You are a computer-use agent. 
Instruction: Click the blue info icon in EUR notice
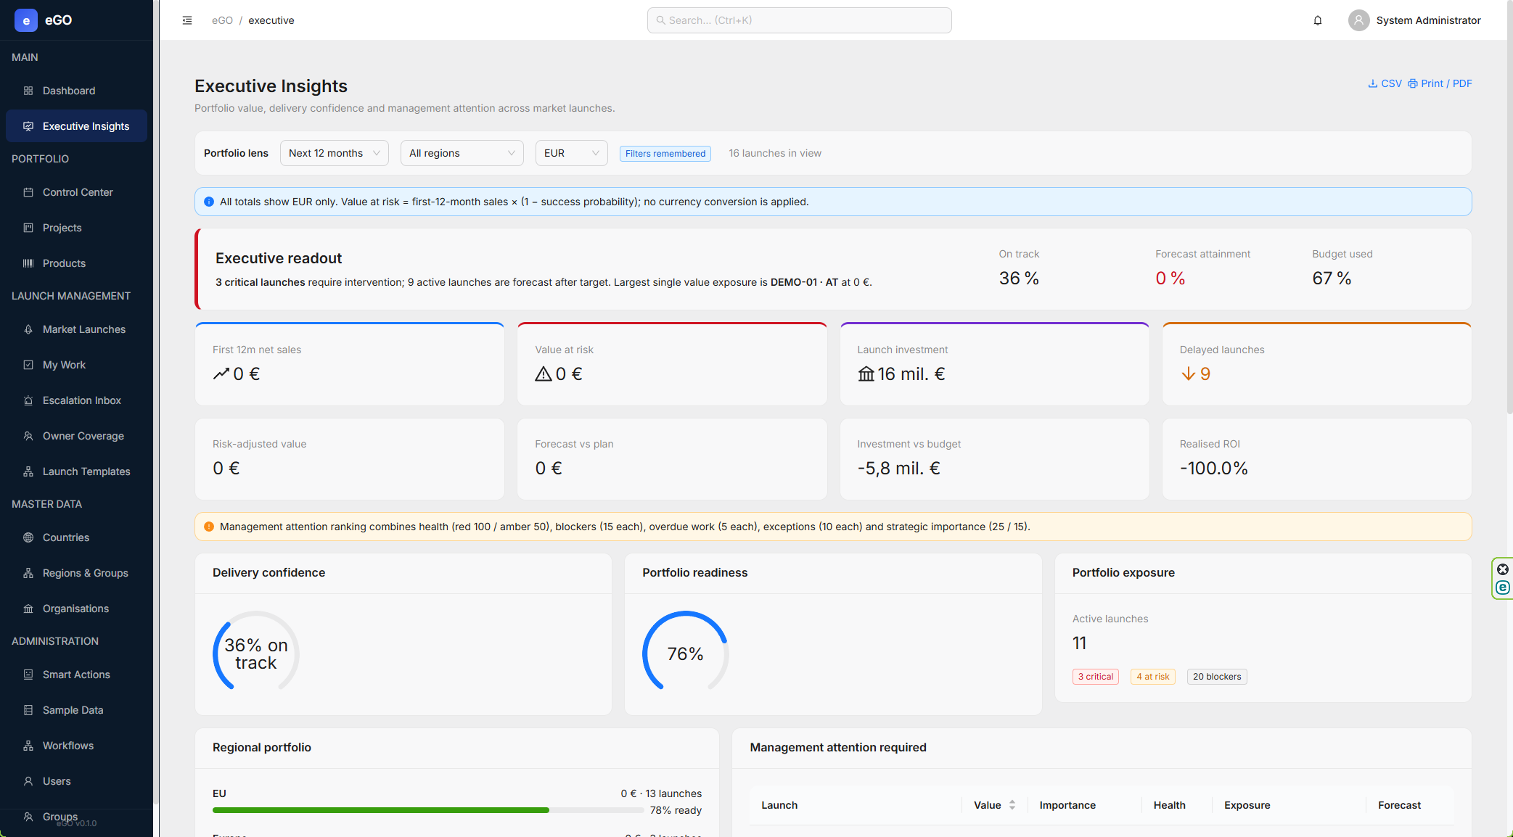pos(209,202)
